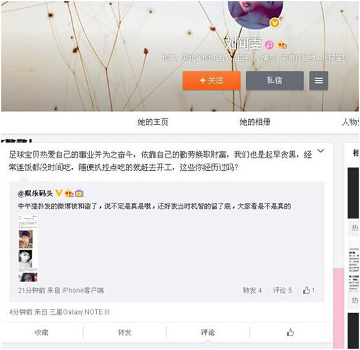
Task: Expand the post options chevron
Action: (x=321, y=150)
